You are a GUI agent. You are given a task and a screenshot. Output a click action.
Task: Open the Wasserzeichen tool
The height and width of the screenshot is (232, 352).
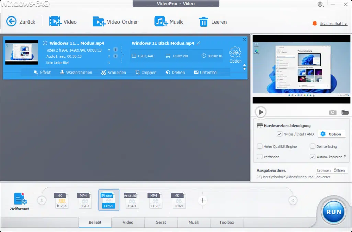pos(76,73)
